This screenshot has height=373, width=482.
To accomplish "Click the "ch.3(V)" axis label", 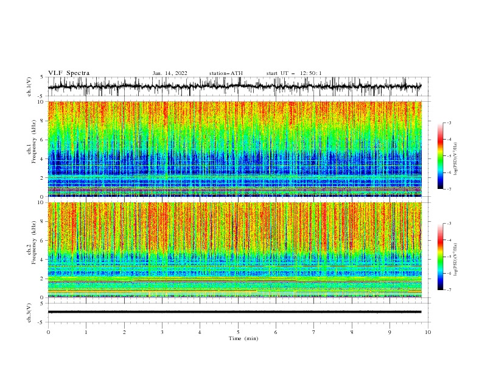I will [29, 313].
